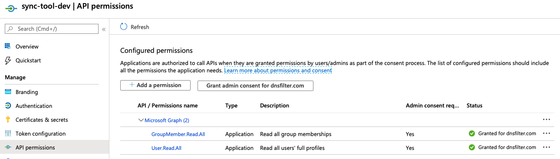Open ellipsis menu for GroupMember.Read.All row
Image resolution: width=560 pixels, height=159 pixels.
pos(547,133)
